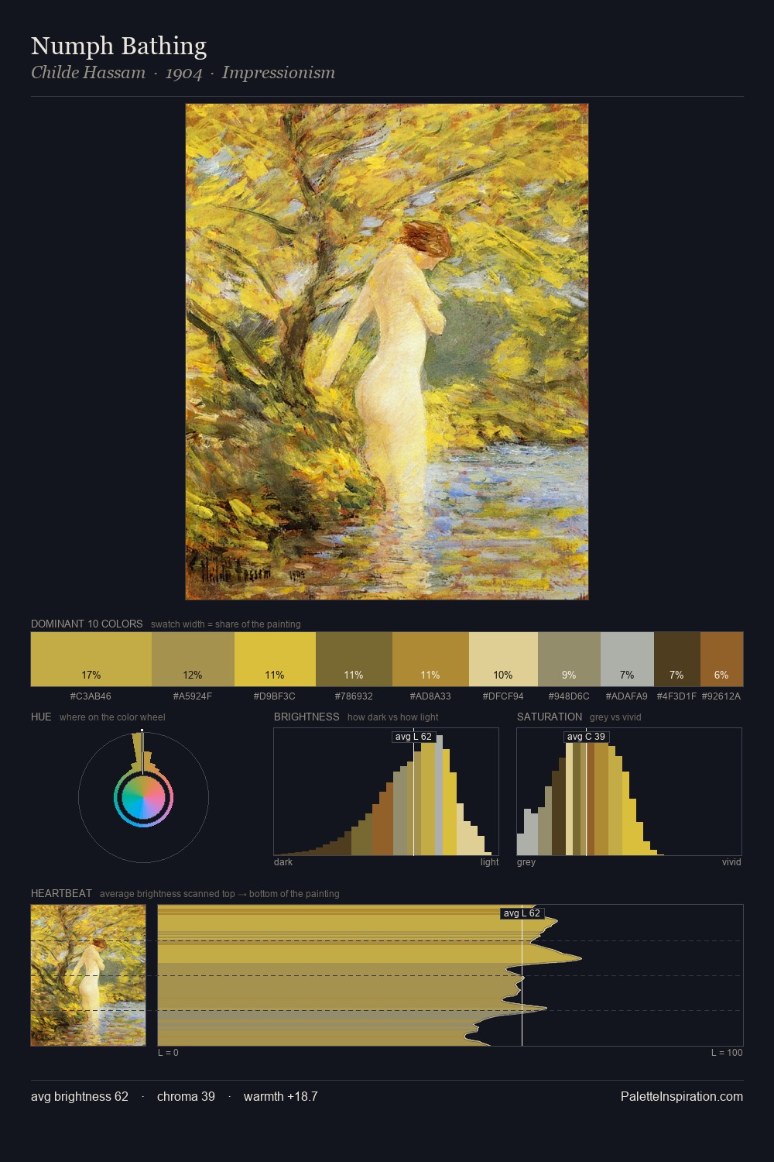The image size is (774, 1162).
Task: Click the rust brown #92612A swatch
Action: click(721, 659)
